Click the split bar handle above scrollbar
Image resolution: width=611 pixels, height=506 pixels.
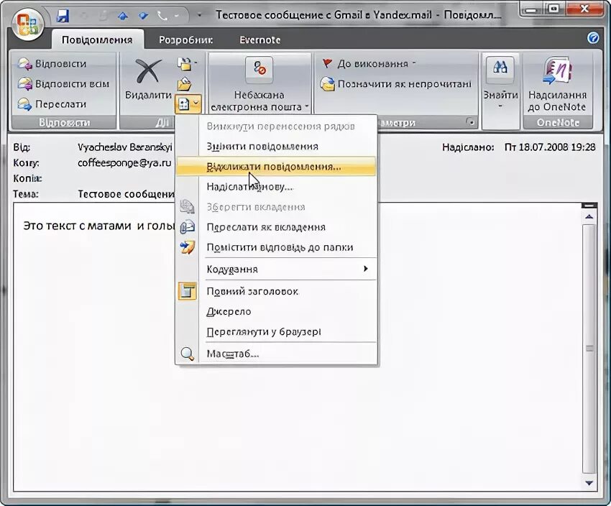click(x=589, y=206)
